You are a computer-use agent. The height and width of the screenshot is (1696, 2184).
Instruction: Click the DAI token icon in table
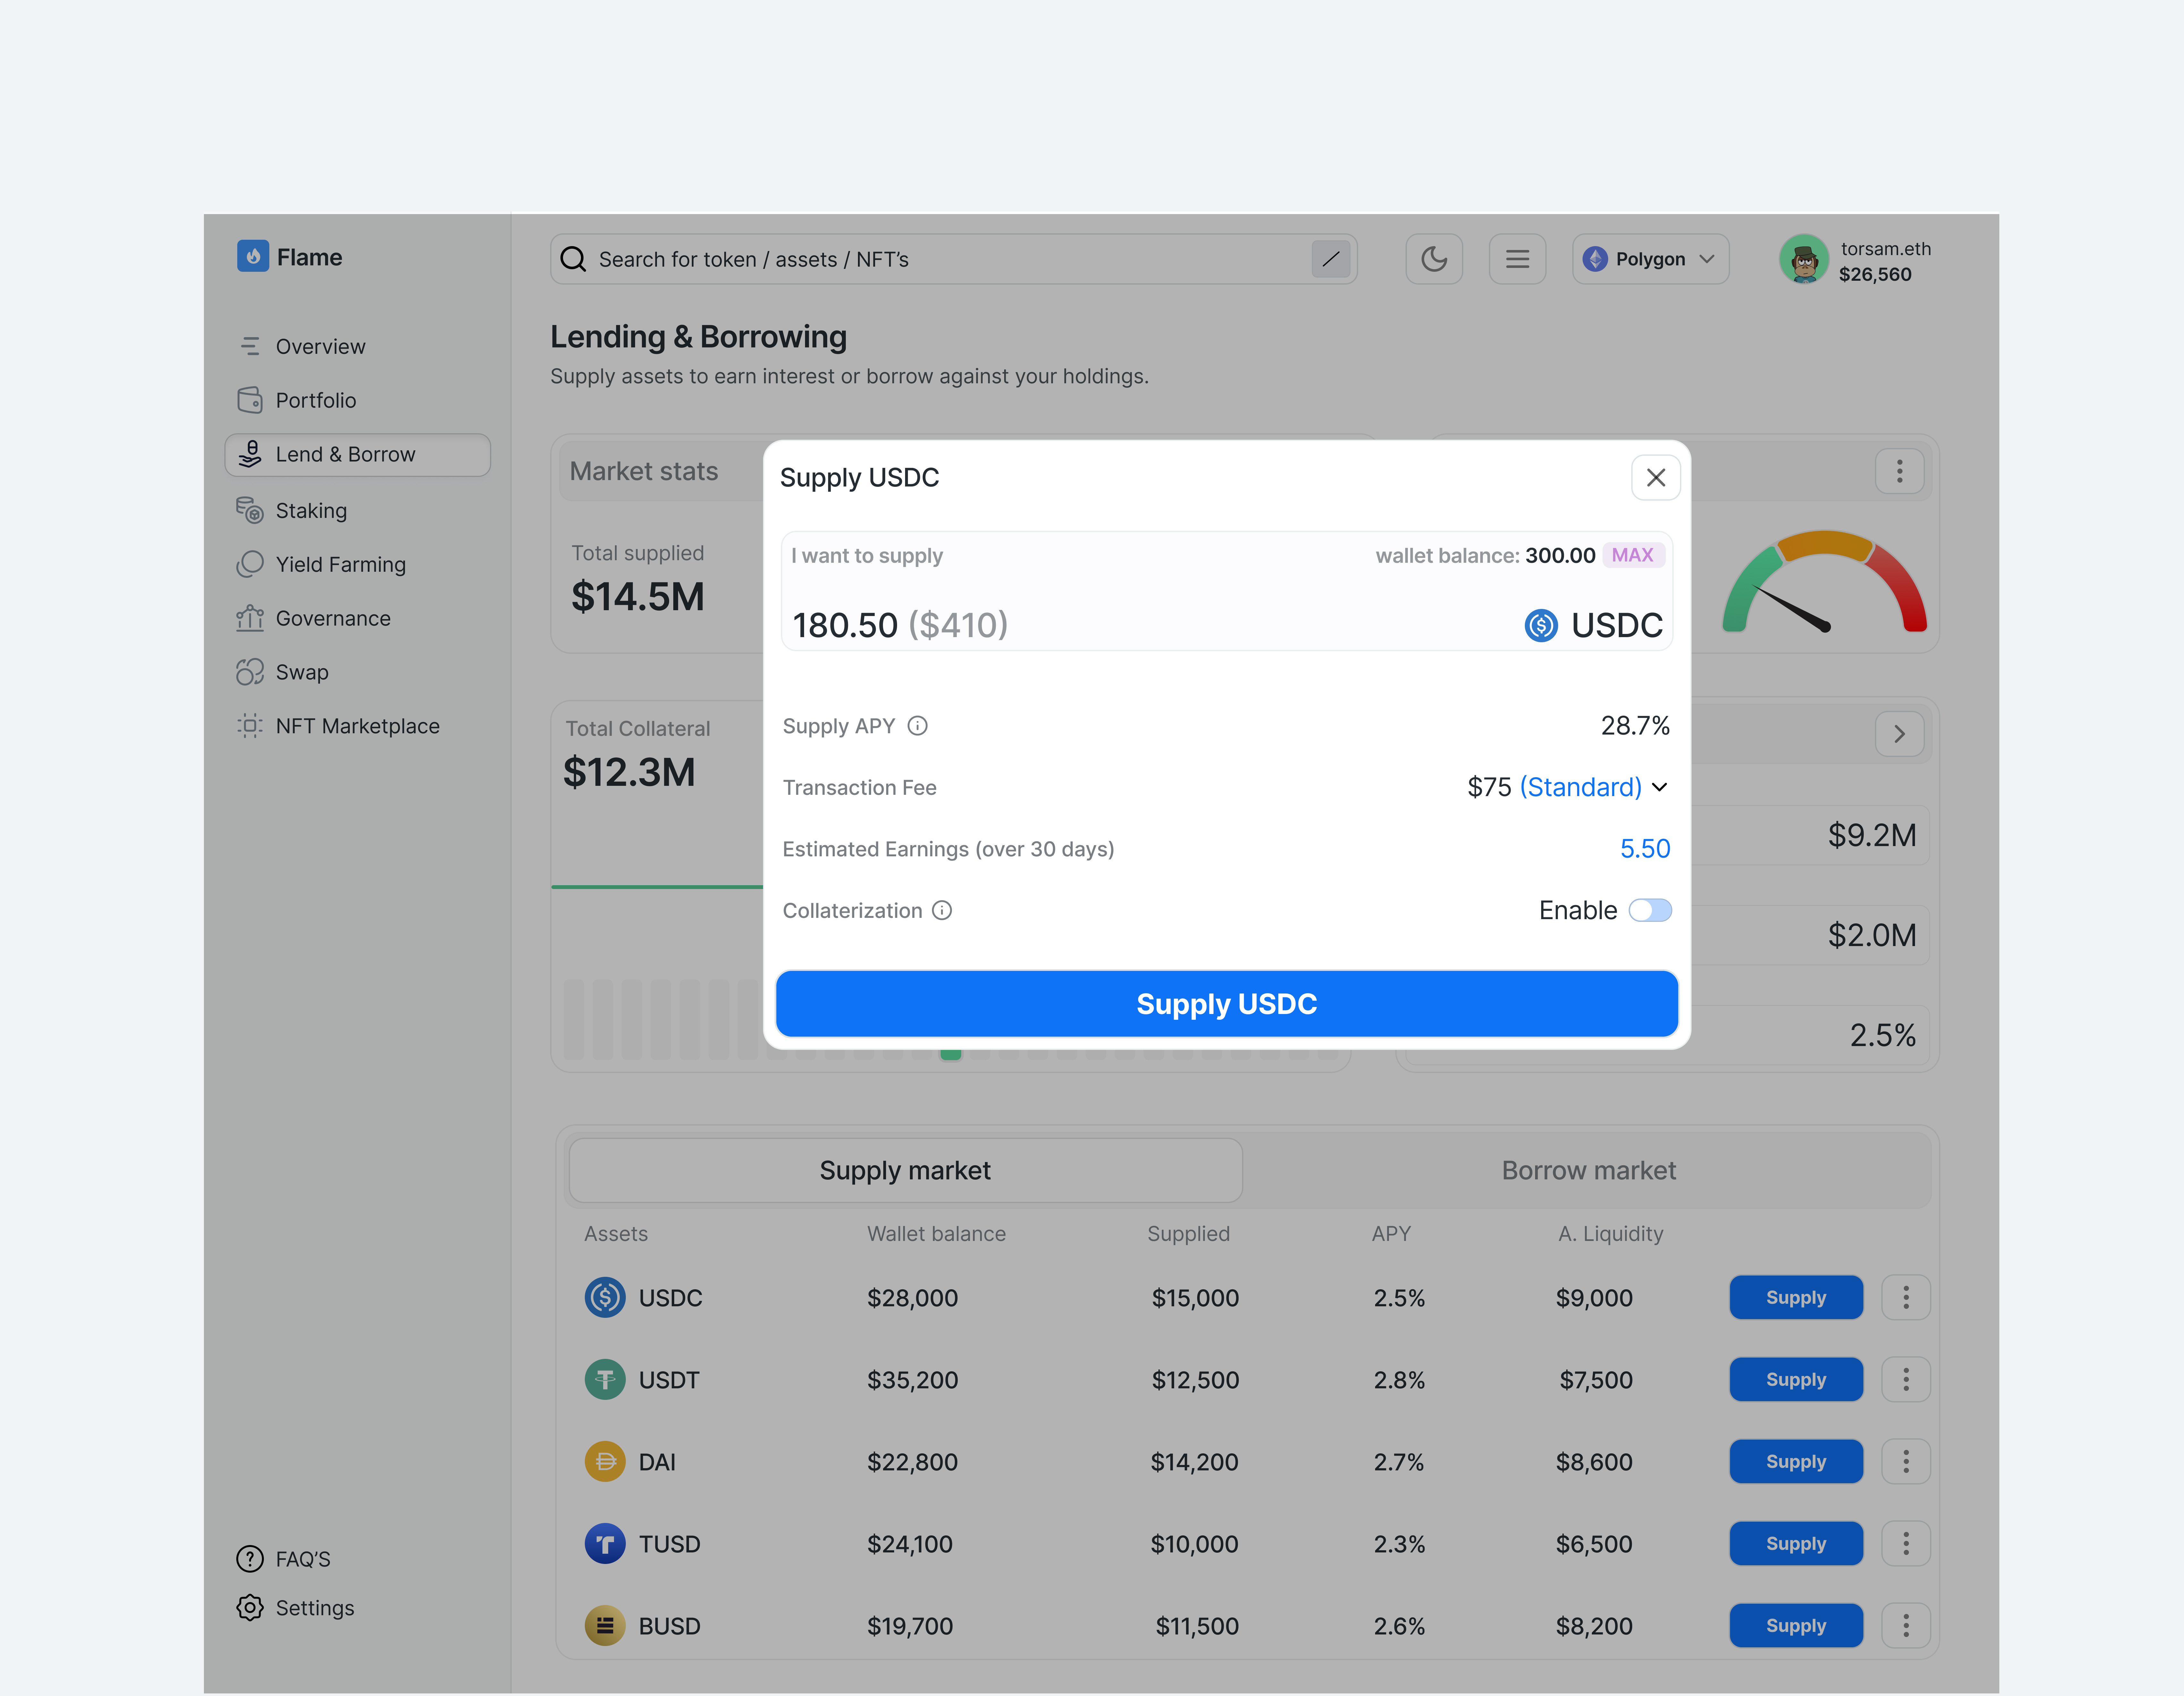605,1461
